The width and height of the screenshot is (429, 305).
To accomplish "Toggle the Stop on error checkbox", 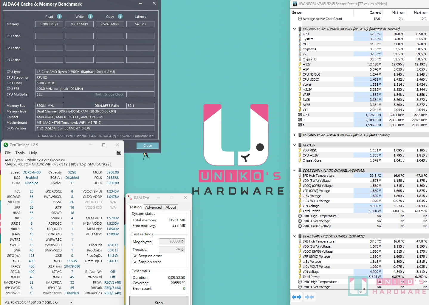I will (135, 262).
